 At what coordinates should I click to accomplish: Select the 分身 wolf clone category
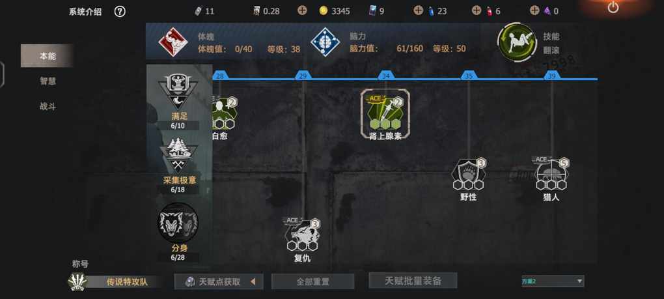pos(178,222)
